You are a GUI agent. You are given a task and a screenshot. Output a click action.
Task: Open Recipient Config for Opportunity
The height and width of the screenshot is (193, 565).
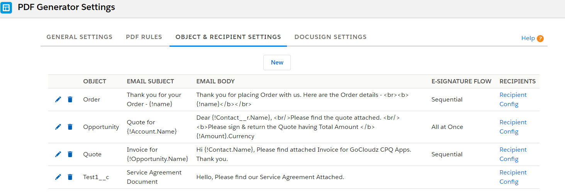pyautogui.click(x=513, y=127)
